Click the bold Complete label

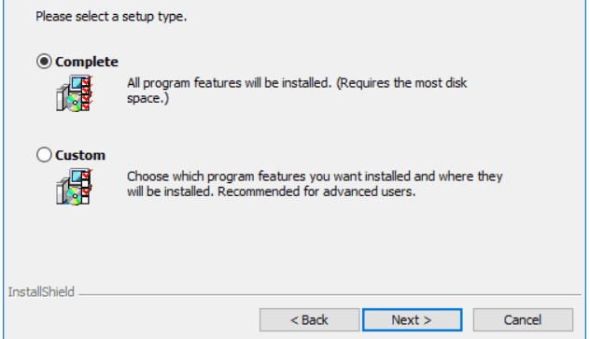pyautogui.click(x=87, y=62)
